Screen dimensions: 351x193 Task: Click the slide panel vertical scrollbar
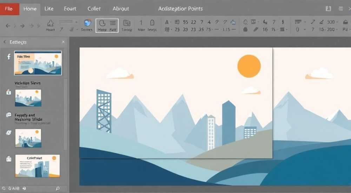coord(65,114)
